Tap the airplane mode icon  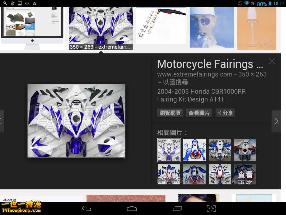[x=252, y=3]
